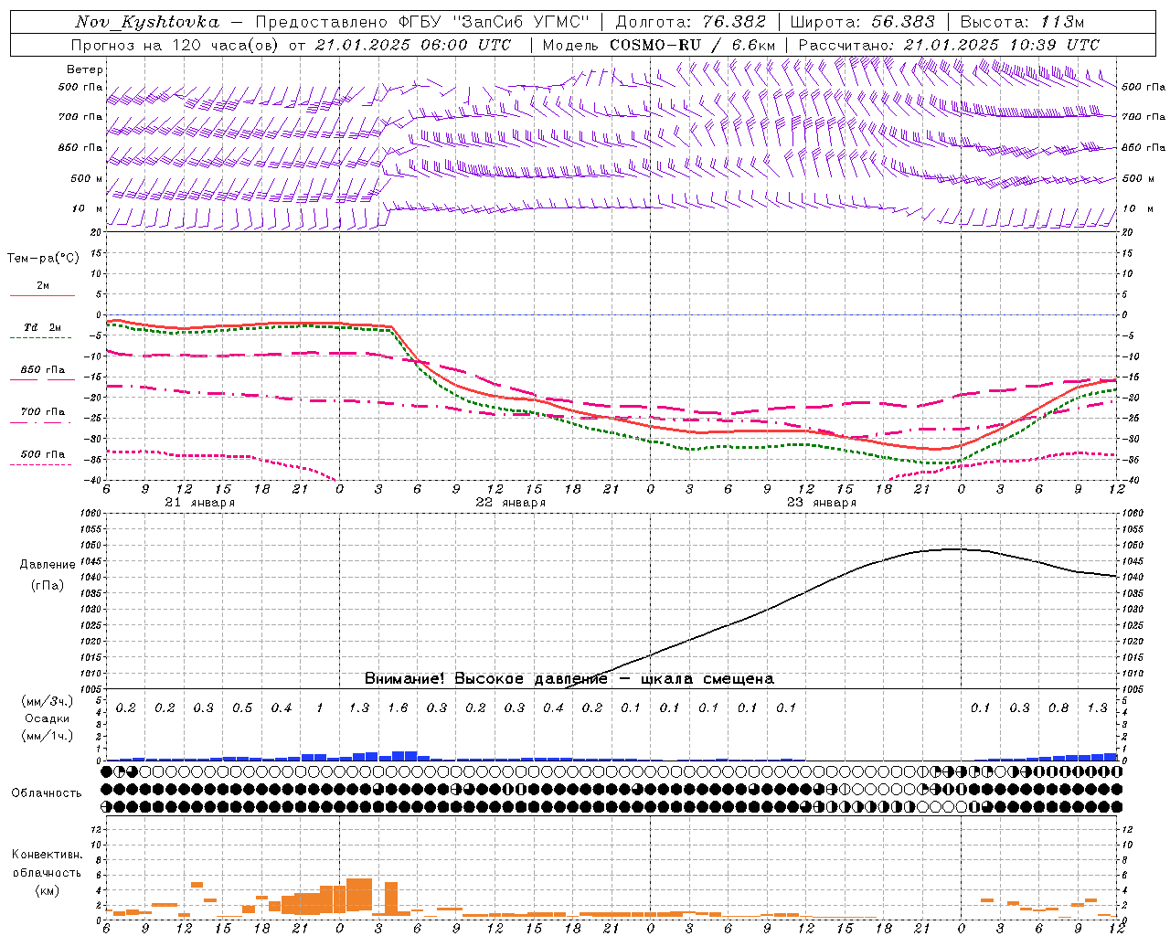1170x936 pixels.
Task: Click the '(мм/3ч.)' precipitation unit label
Action: point(47,701)
